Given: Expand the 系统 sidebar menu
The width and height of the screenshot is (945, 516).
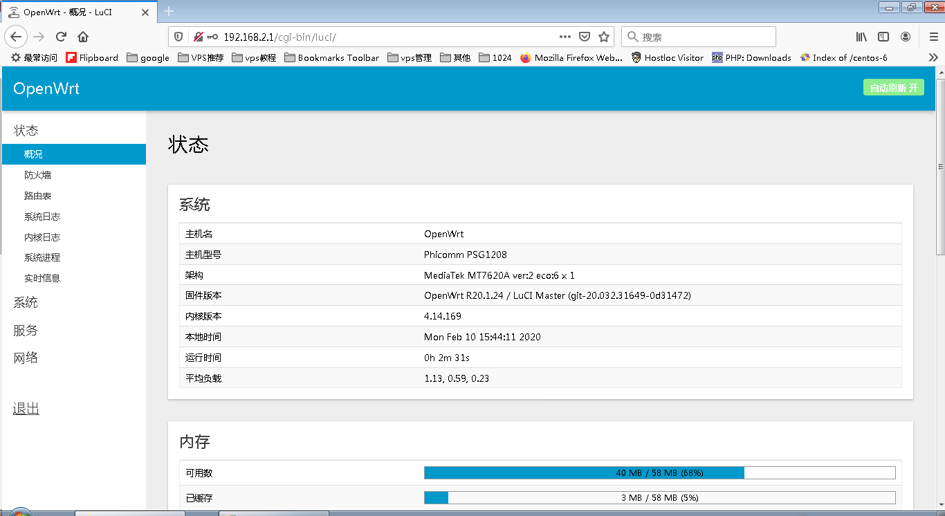Looking at the screenshot, I should coord(26,302).
